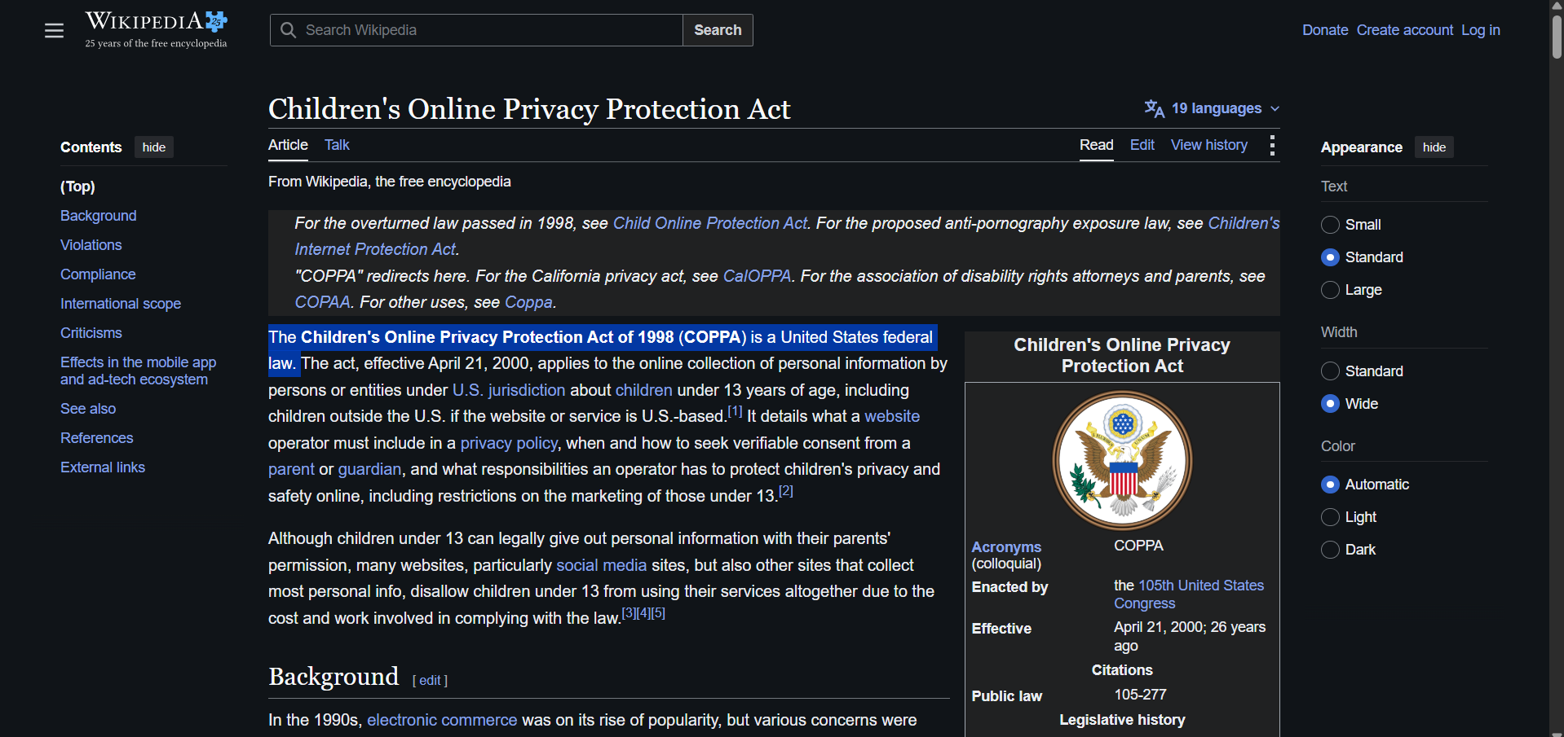
Task: Hide the Contents sidebar
Action: click(x=154, y=147)
